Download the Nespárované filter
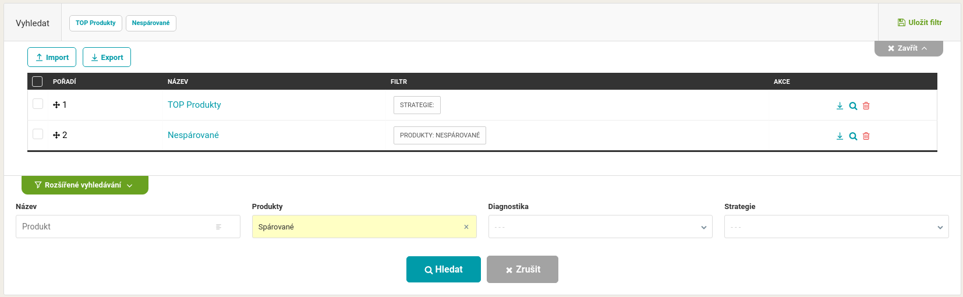 coord(840,136)
